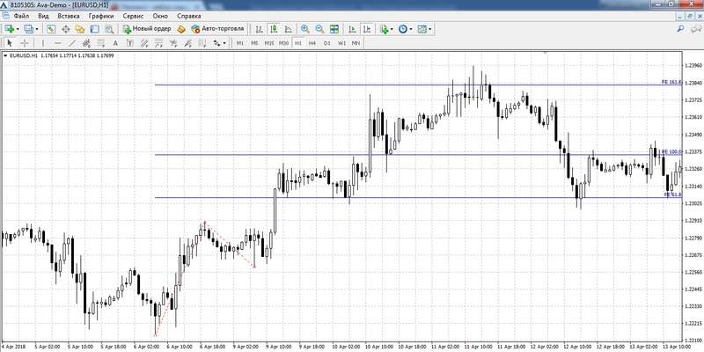Open a new chart window

tap(9, 29)
